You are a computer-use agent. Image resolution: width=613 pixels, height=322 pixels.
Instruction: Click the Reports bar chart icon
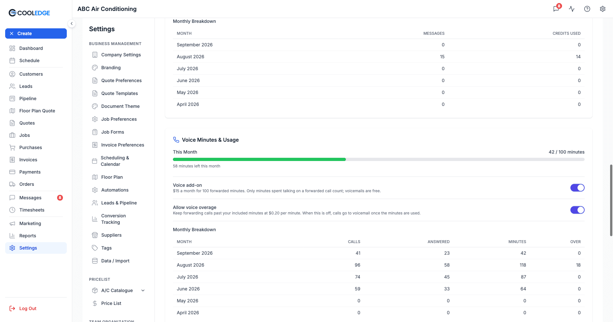coord(12,236)
